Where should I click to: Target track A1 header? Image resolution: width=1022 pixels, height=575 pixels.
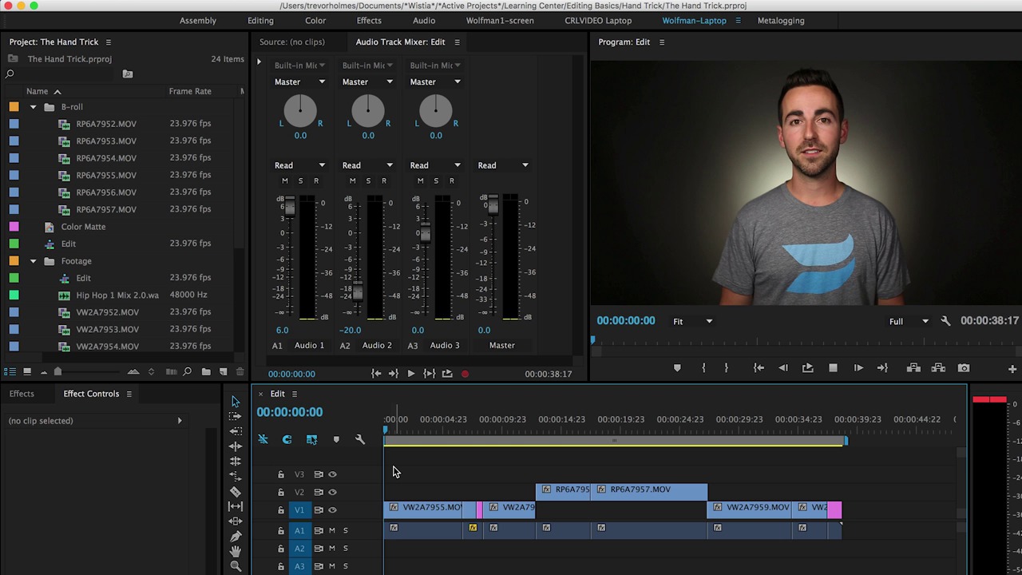click(299, 530)
